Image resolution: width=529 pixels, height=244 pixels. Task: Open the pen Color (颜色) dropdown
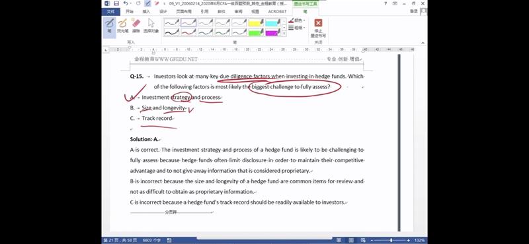tap(297, 20)
